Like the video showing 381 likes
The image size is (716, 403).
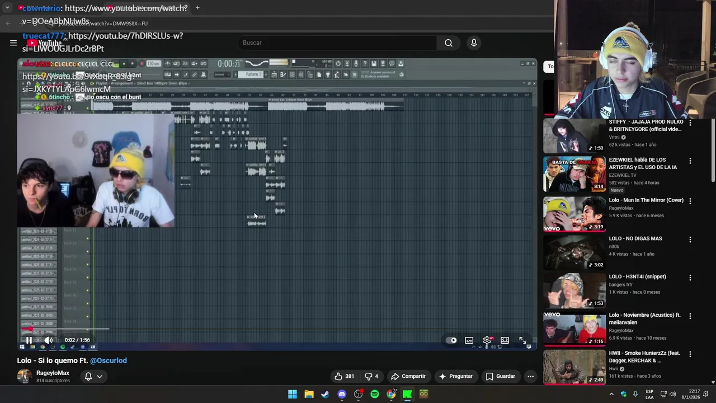[x=344, y=376]
